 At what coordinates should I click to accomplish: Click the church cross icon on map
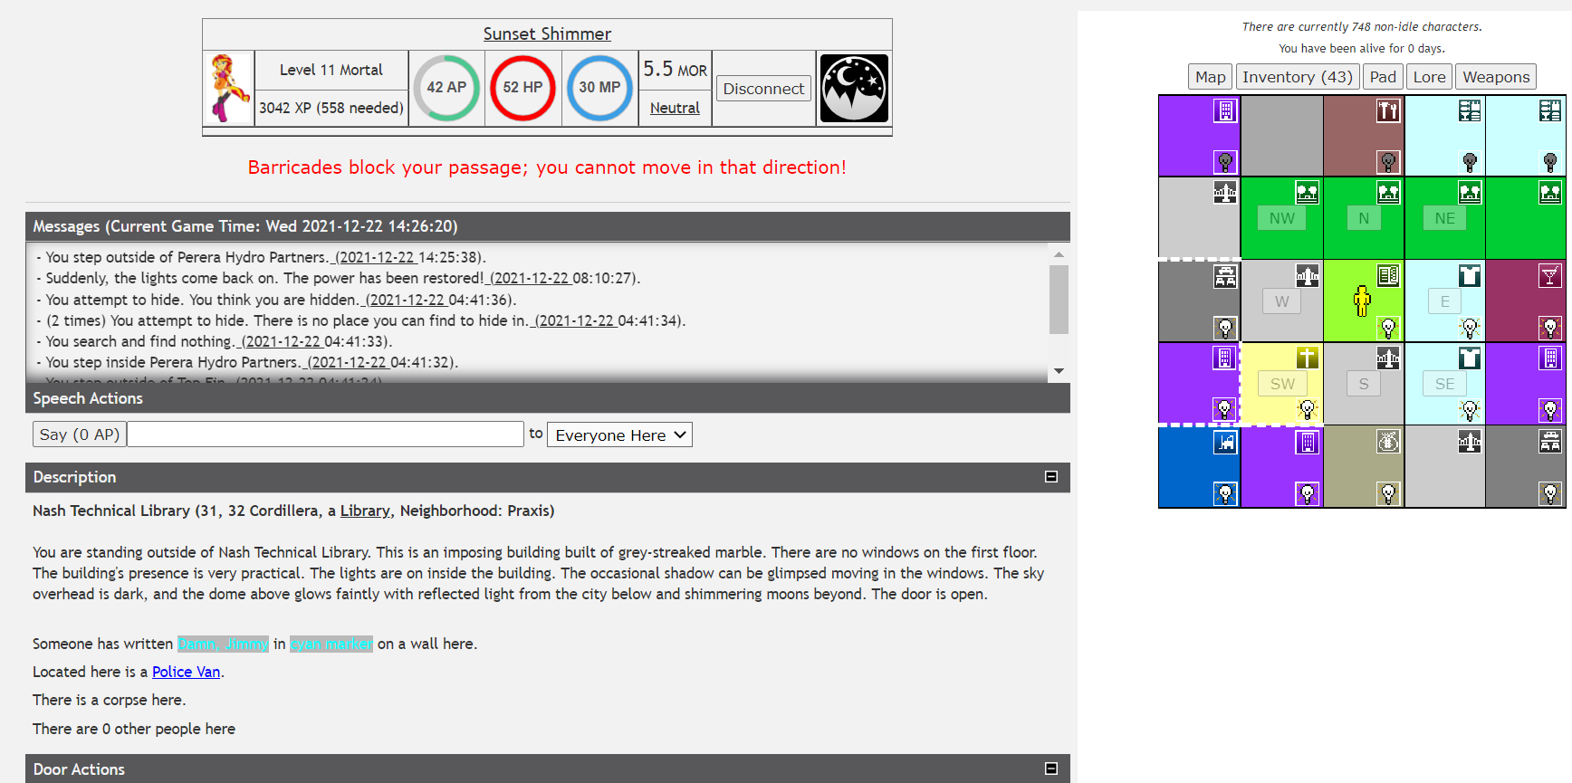[1306, 358]
